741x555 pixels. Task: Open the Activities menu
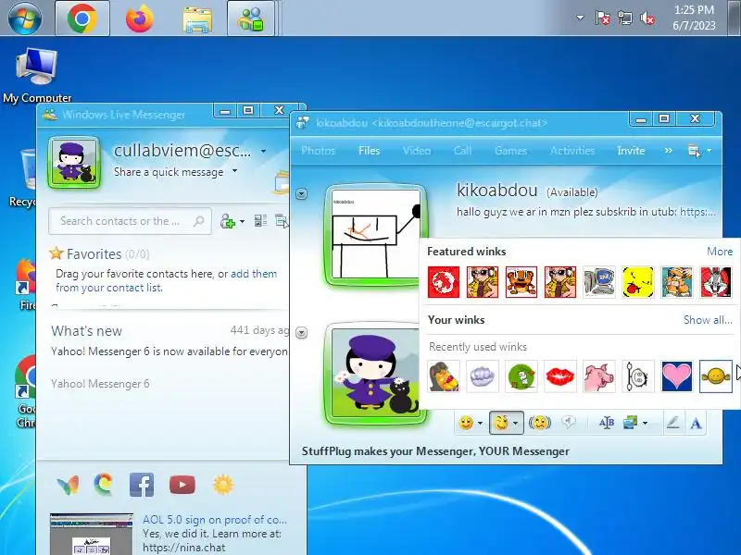(571, 151)
